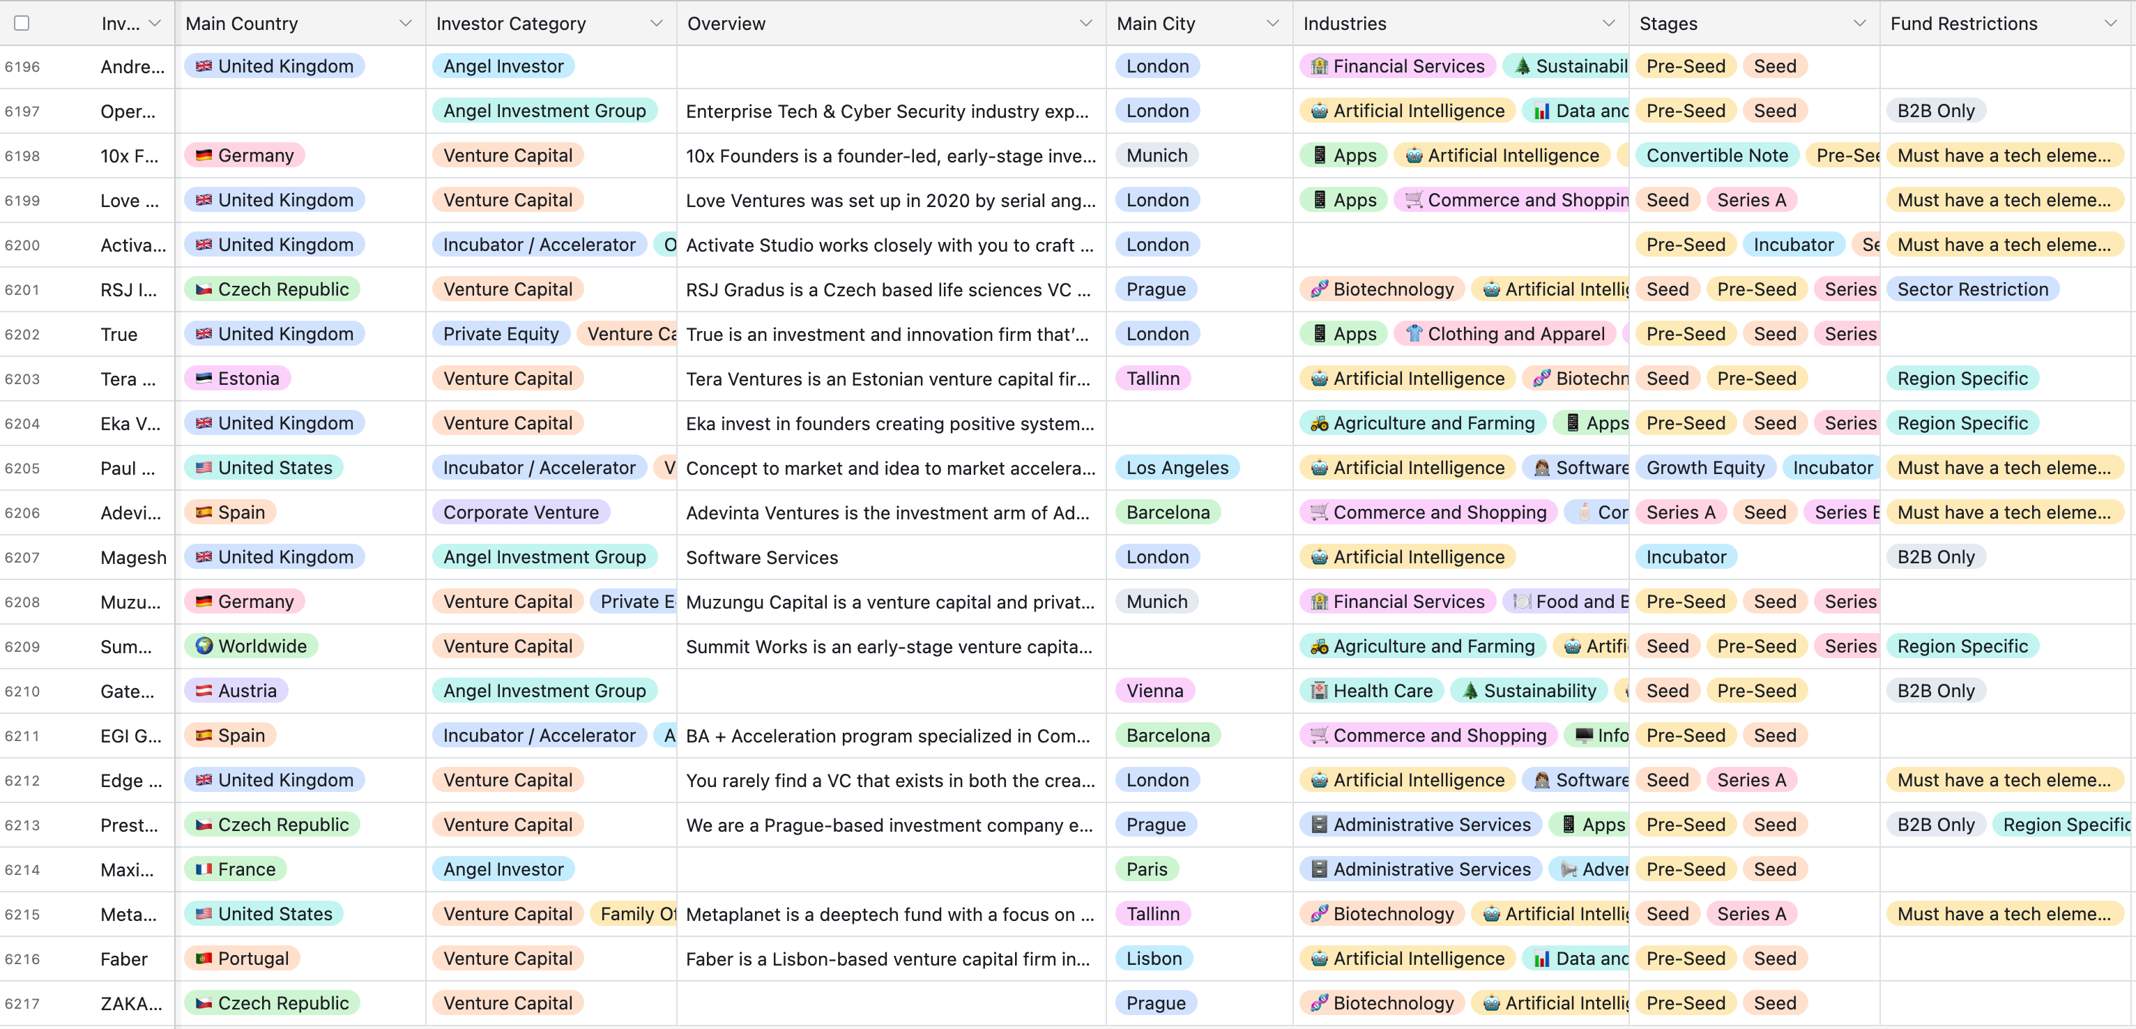Click the megaphone icon on Adver tag row 6214
This screenshot has width=2136, height=1029.
click(1569, 869)
